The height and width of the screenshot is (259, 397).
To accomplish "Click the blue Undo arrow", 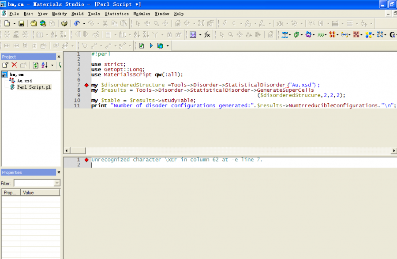I will click(77, 23).
